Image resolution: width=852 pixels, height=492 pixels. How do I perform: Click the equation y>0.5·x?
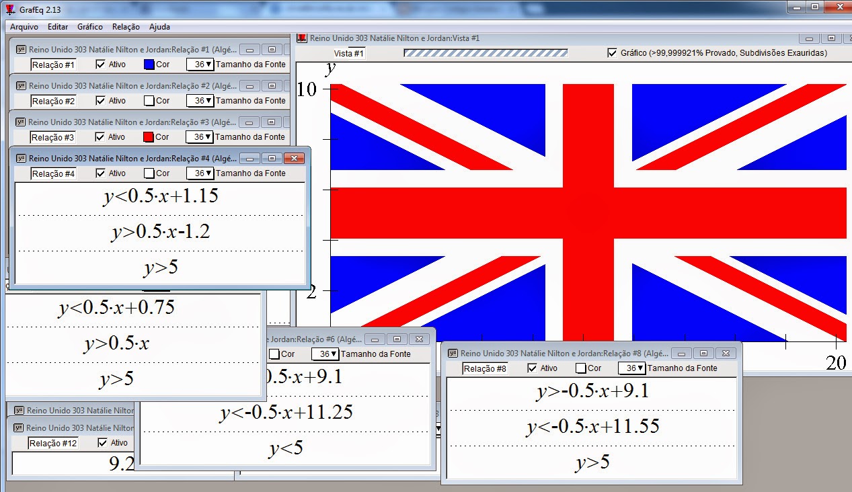pyautogui.click(x=116, y=343)
